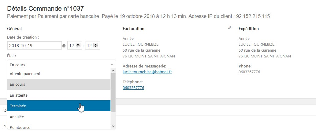Edit billing address with pencil icon

(x=229, y=28)
